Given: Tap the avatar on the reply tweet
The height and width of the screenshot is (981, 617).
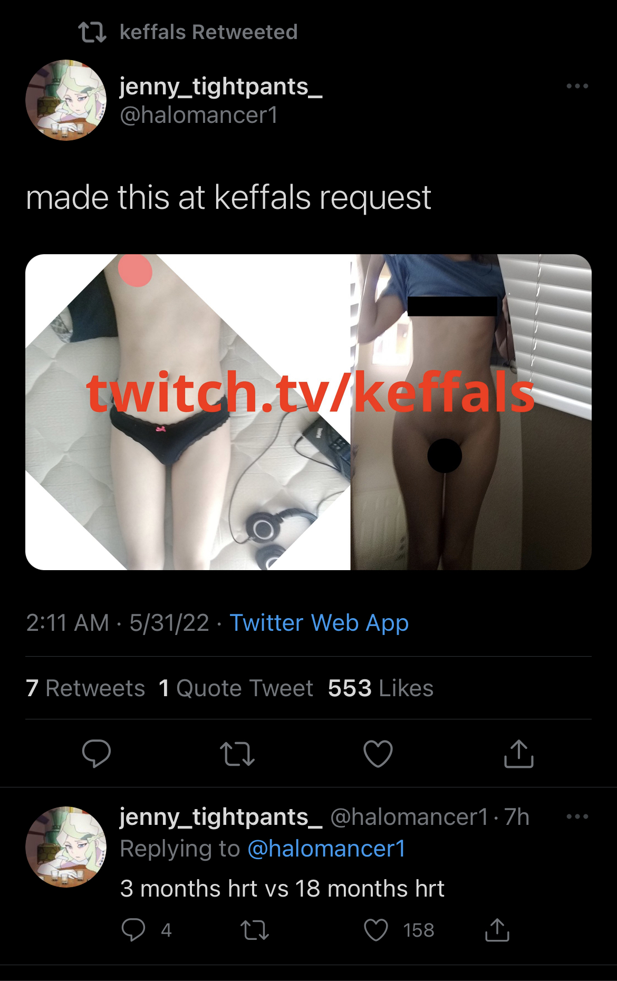Looking at the screenshot, I should click(x=66, y=847).
